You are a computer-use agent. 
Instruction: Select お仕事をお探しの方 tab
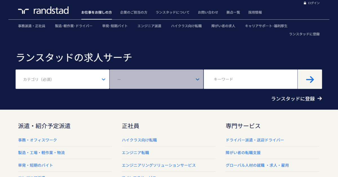[97, 12]
